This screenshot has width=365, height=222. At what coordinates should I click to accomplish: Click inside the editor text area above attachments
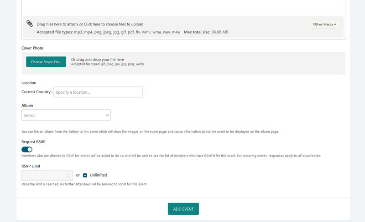(x=183, y=7)
